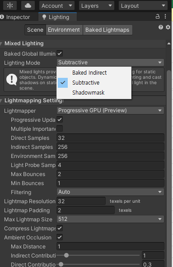Select Shadowmask lighting mode
Viewport: 173px width, 267px height.
pos(94,93)
